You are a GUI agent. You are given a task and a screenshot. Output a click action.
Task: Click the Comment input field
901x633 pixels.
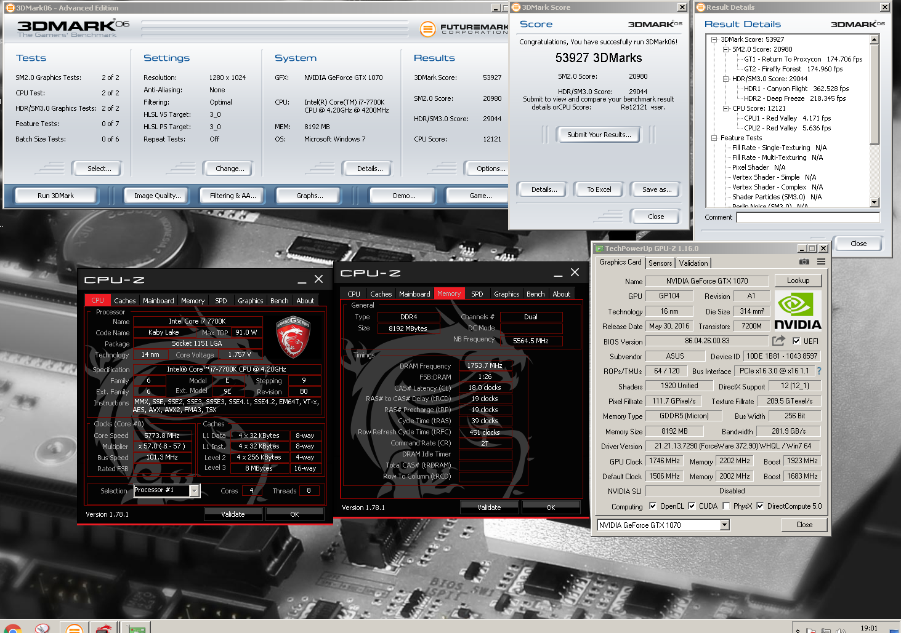[x=807, y=217]
